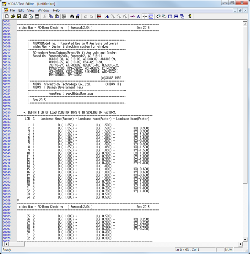
Task: Open the View menu
Action: (x=31, y=10)
